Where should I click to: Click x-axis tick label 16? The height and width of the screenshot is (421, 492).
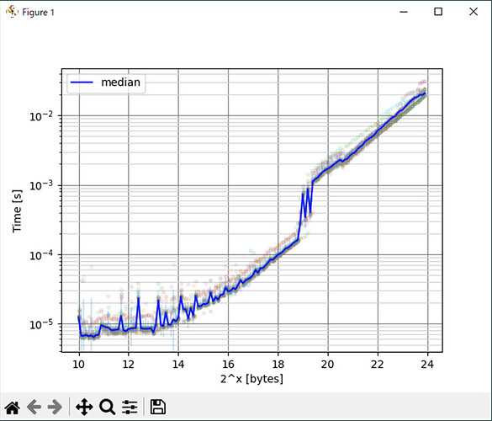tap(228, 365)
